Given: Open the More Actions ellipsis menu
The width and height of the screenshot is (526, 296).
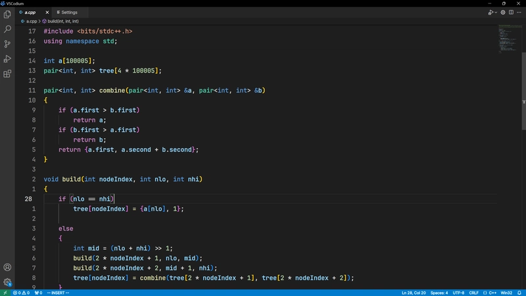Looking at the screenshot, I should pyautogui.click(x=520, y=12).
